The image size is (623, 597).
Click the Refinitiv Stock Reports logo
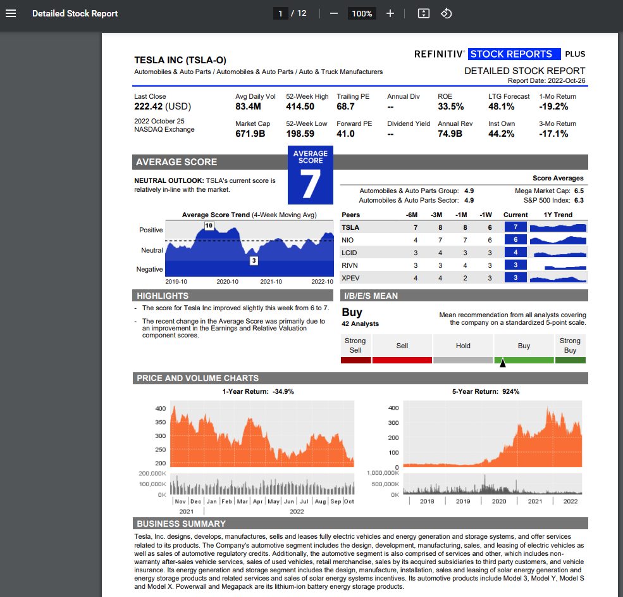[x=500, y=54]
